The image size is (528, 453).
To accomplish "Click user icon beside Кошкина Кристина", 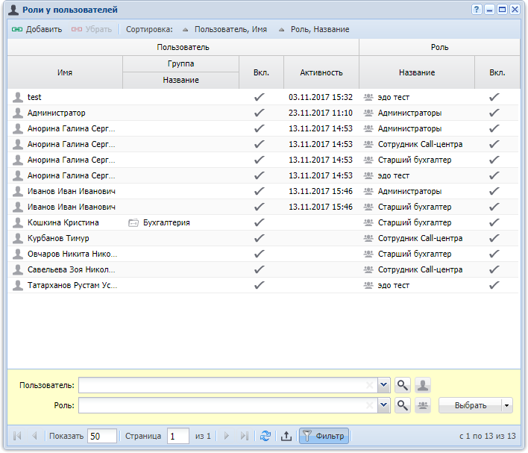I will click(17, 222).
